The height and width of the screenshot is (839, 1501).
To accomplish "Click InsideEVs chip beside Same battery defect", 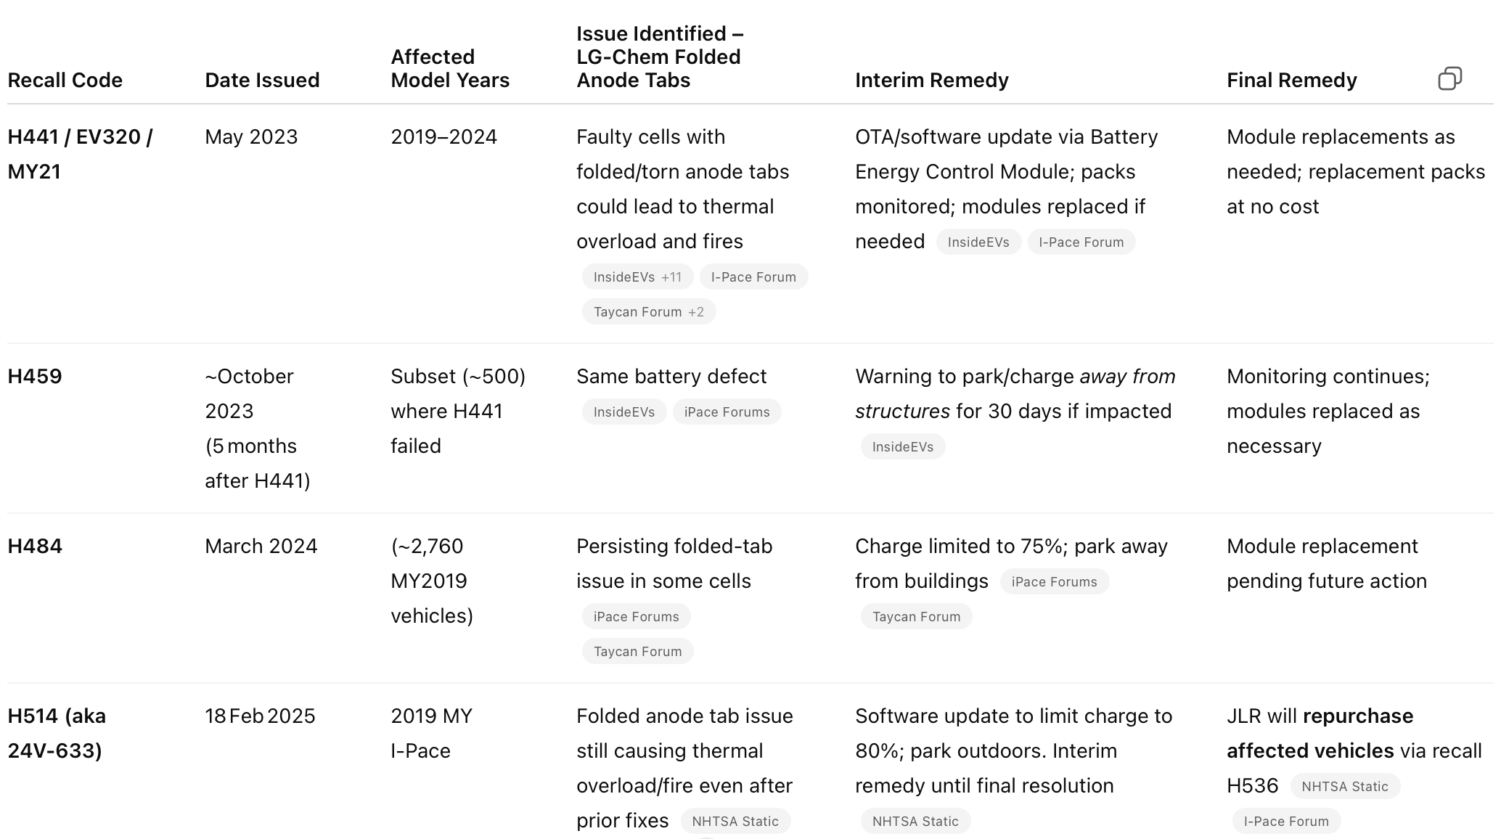I will 623,412.
